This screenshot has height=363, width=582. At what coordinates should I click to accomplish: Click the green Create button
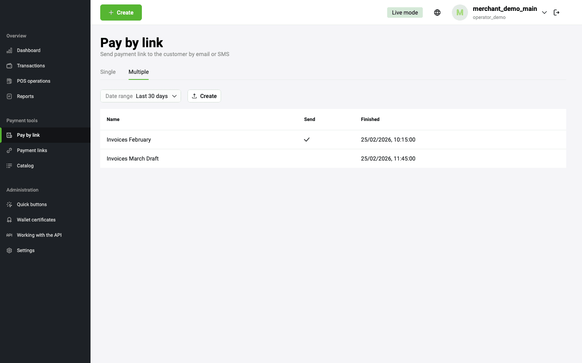click(121, 13)
